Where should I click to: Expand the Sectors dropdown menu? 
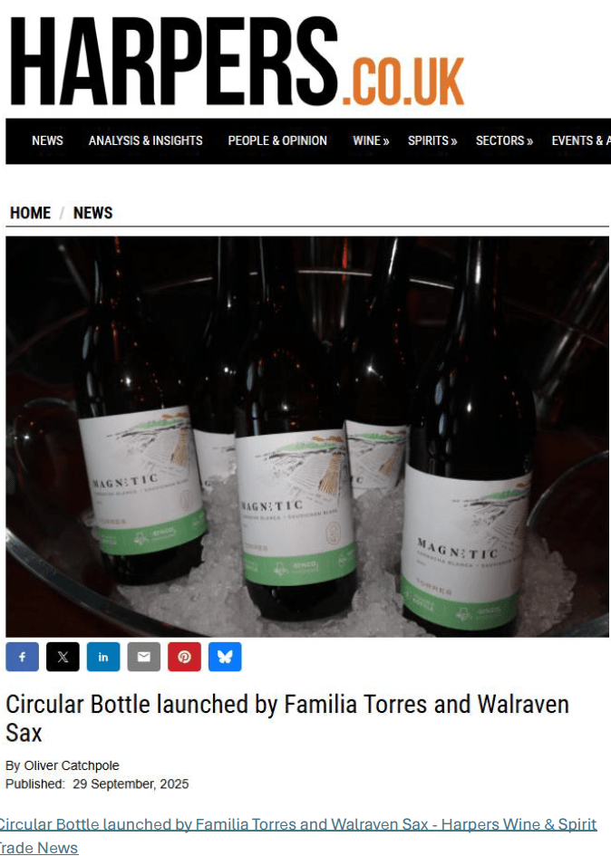(x=504, y=140)
